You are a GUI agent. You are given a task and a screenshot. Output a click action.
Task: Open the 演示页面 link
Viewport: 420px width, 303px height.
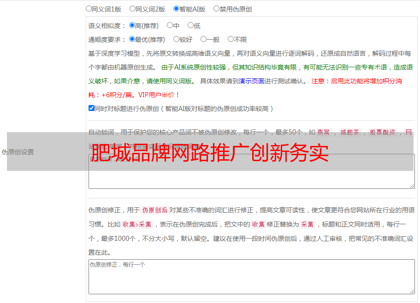click(x=252, y=81)
